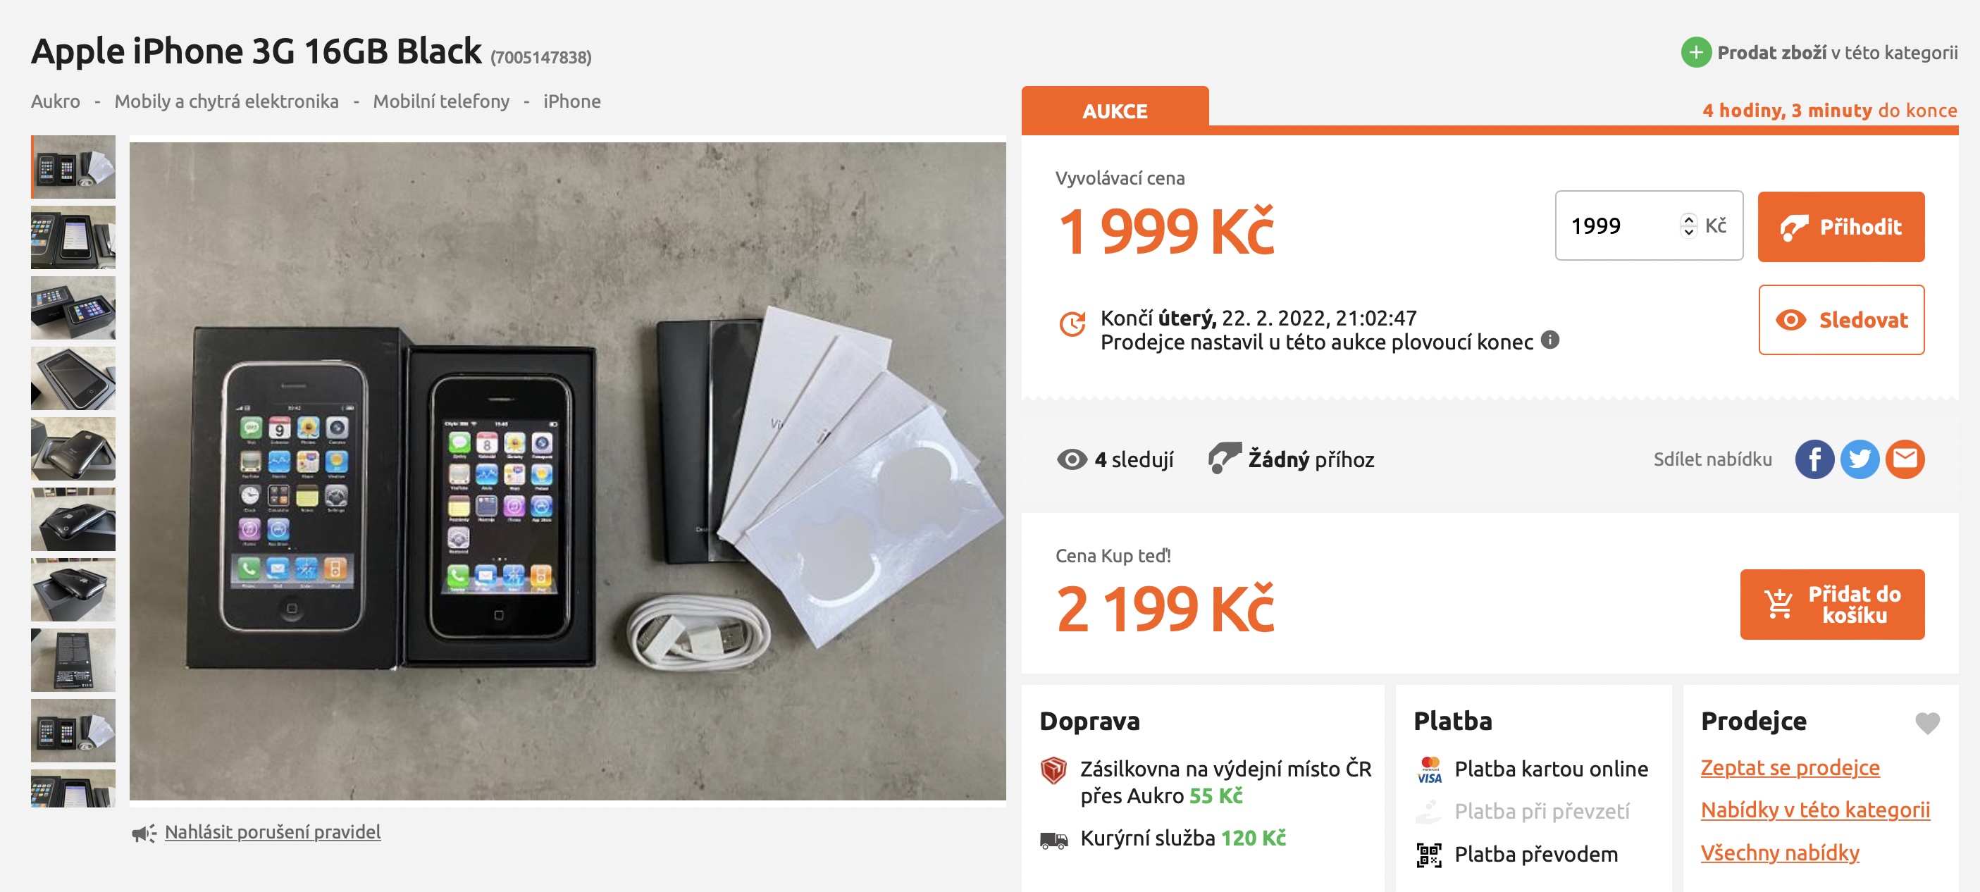
Task: Go to Mobilní telefony breadcrumb category
Action: coord(440,101)
